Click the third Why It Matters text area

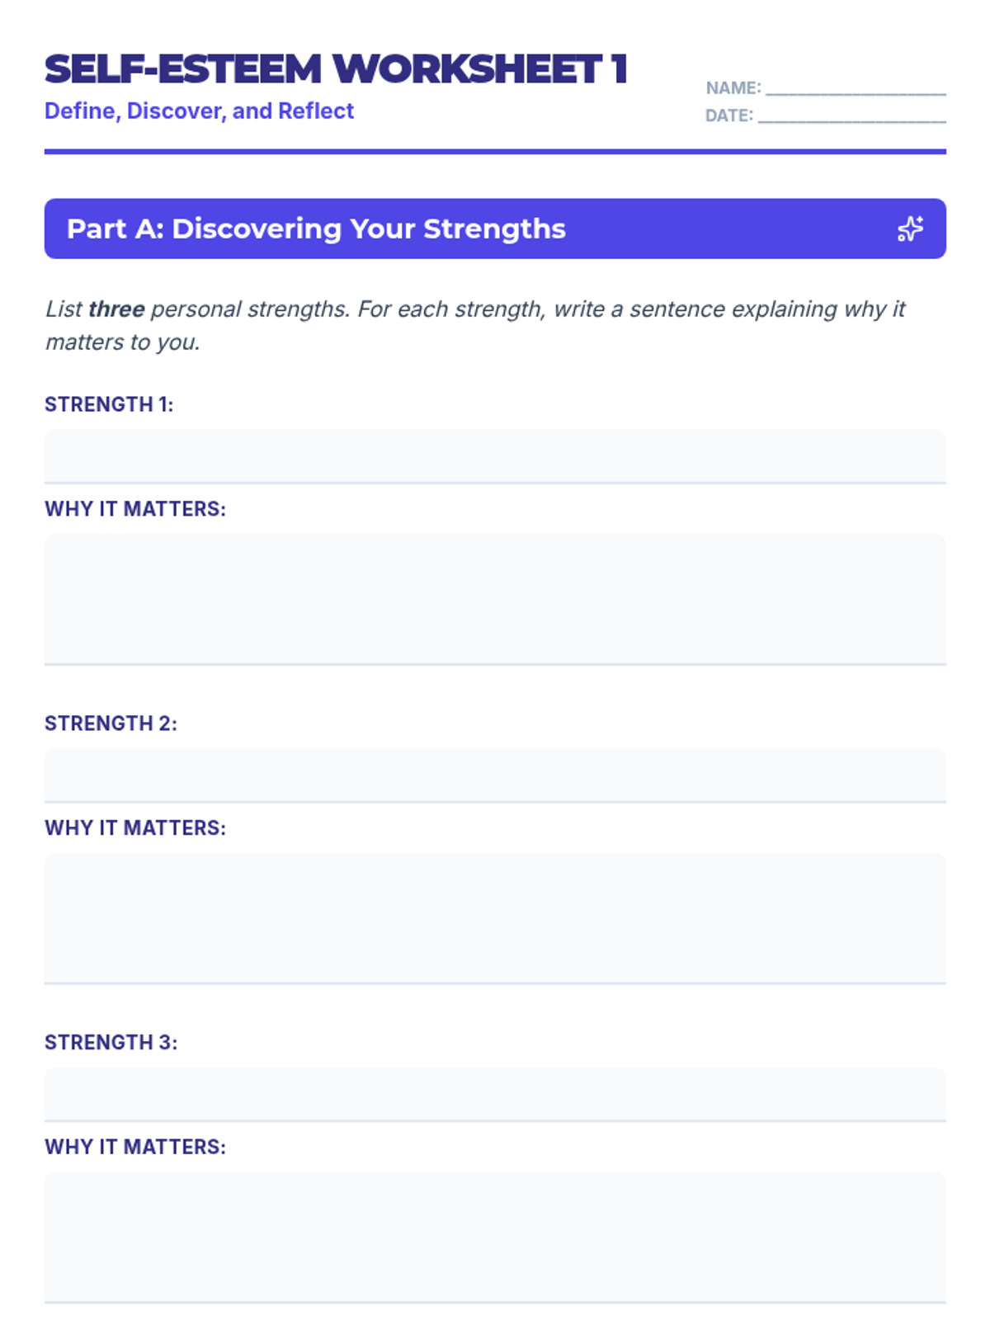(x=495, y=1236)
